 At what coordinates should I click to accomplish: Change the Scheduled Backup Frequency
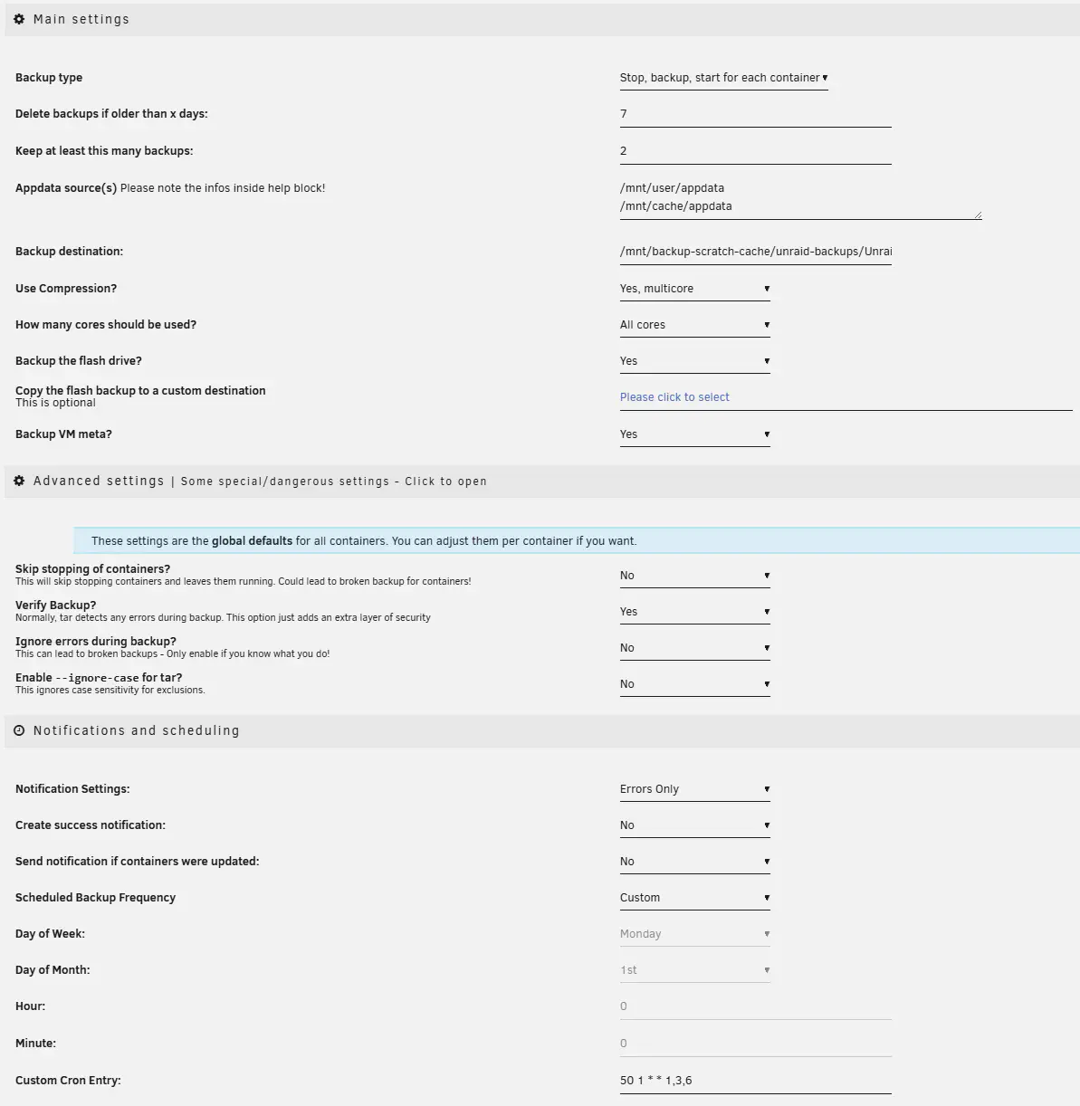point(693,897)
